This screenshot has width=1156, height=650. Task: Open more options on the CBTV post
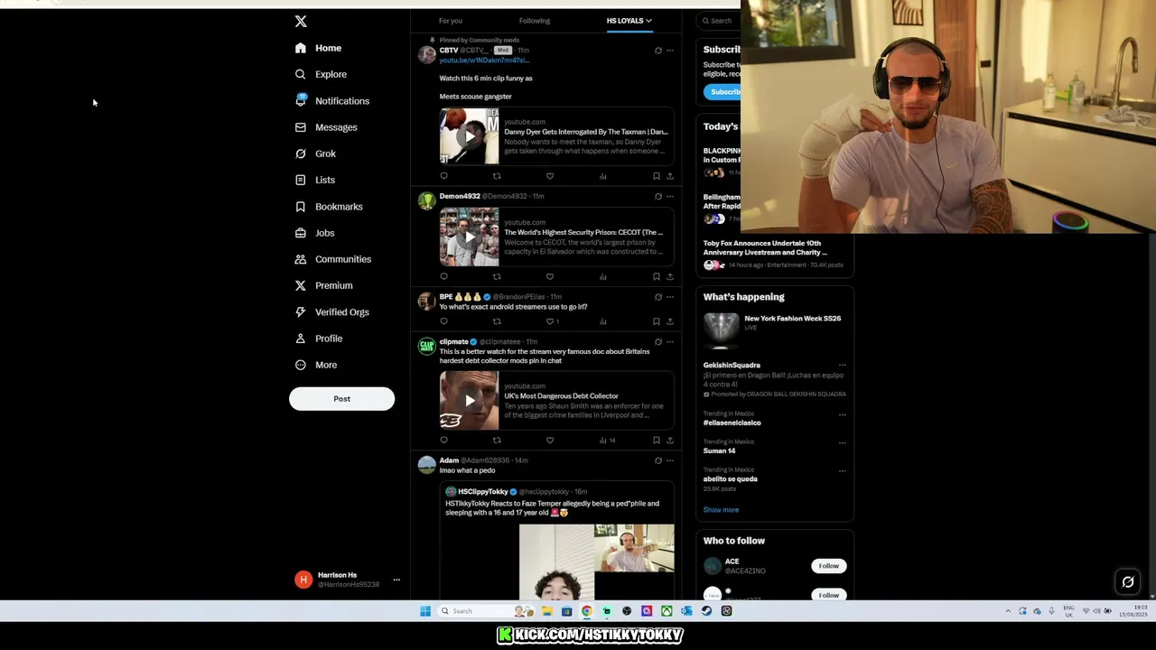pyautogui.click(x=670, y=51)
